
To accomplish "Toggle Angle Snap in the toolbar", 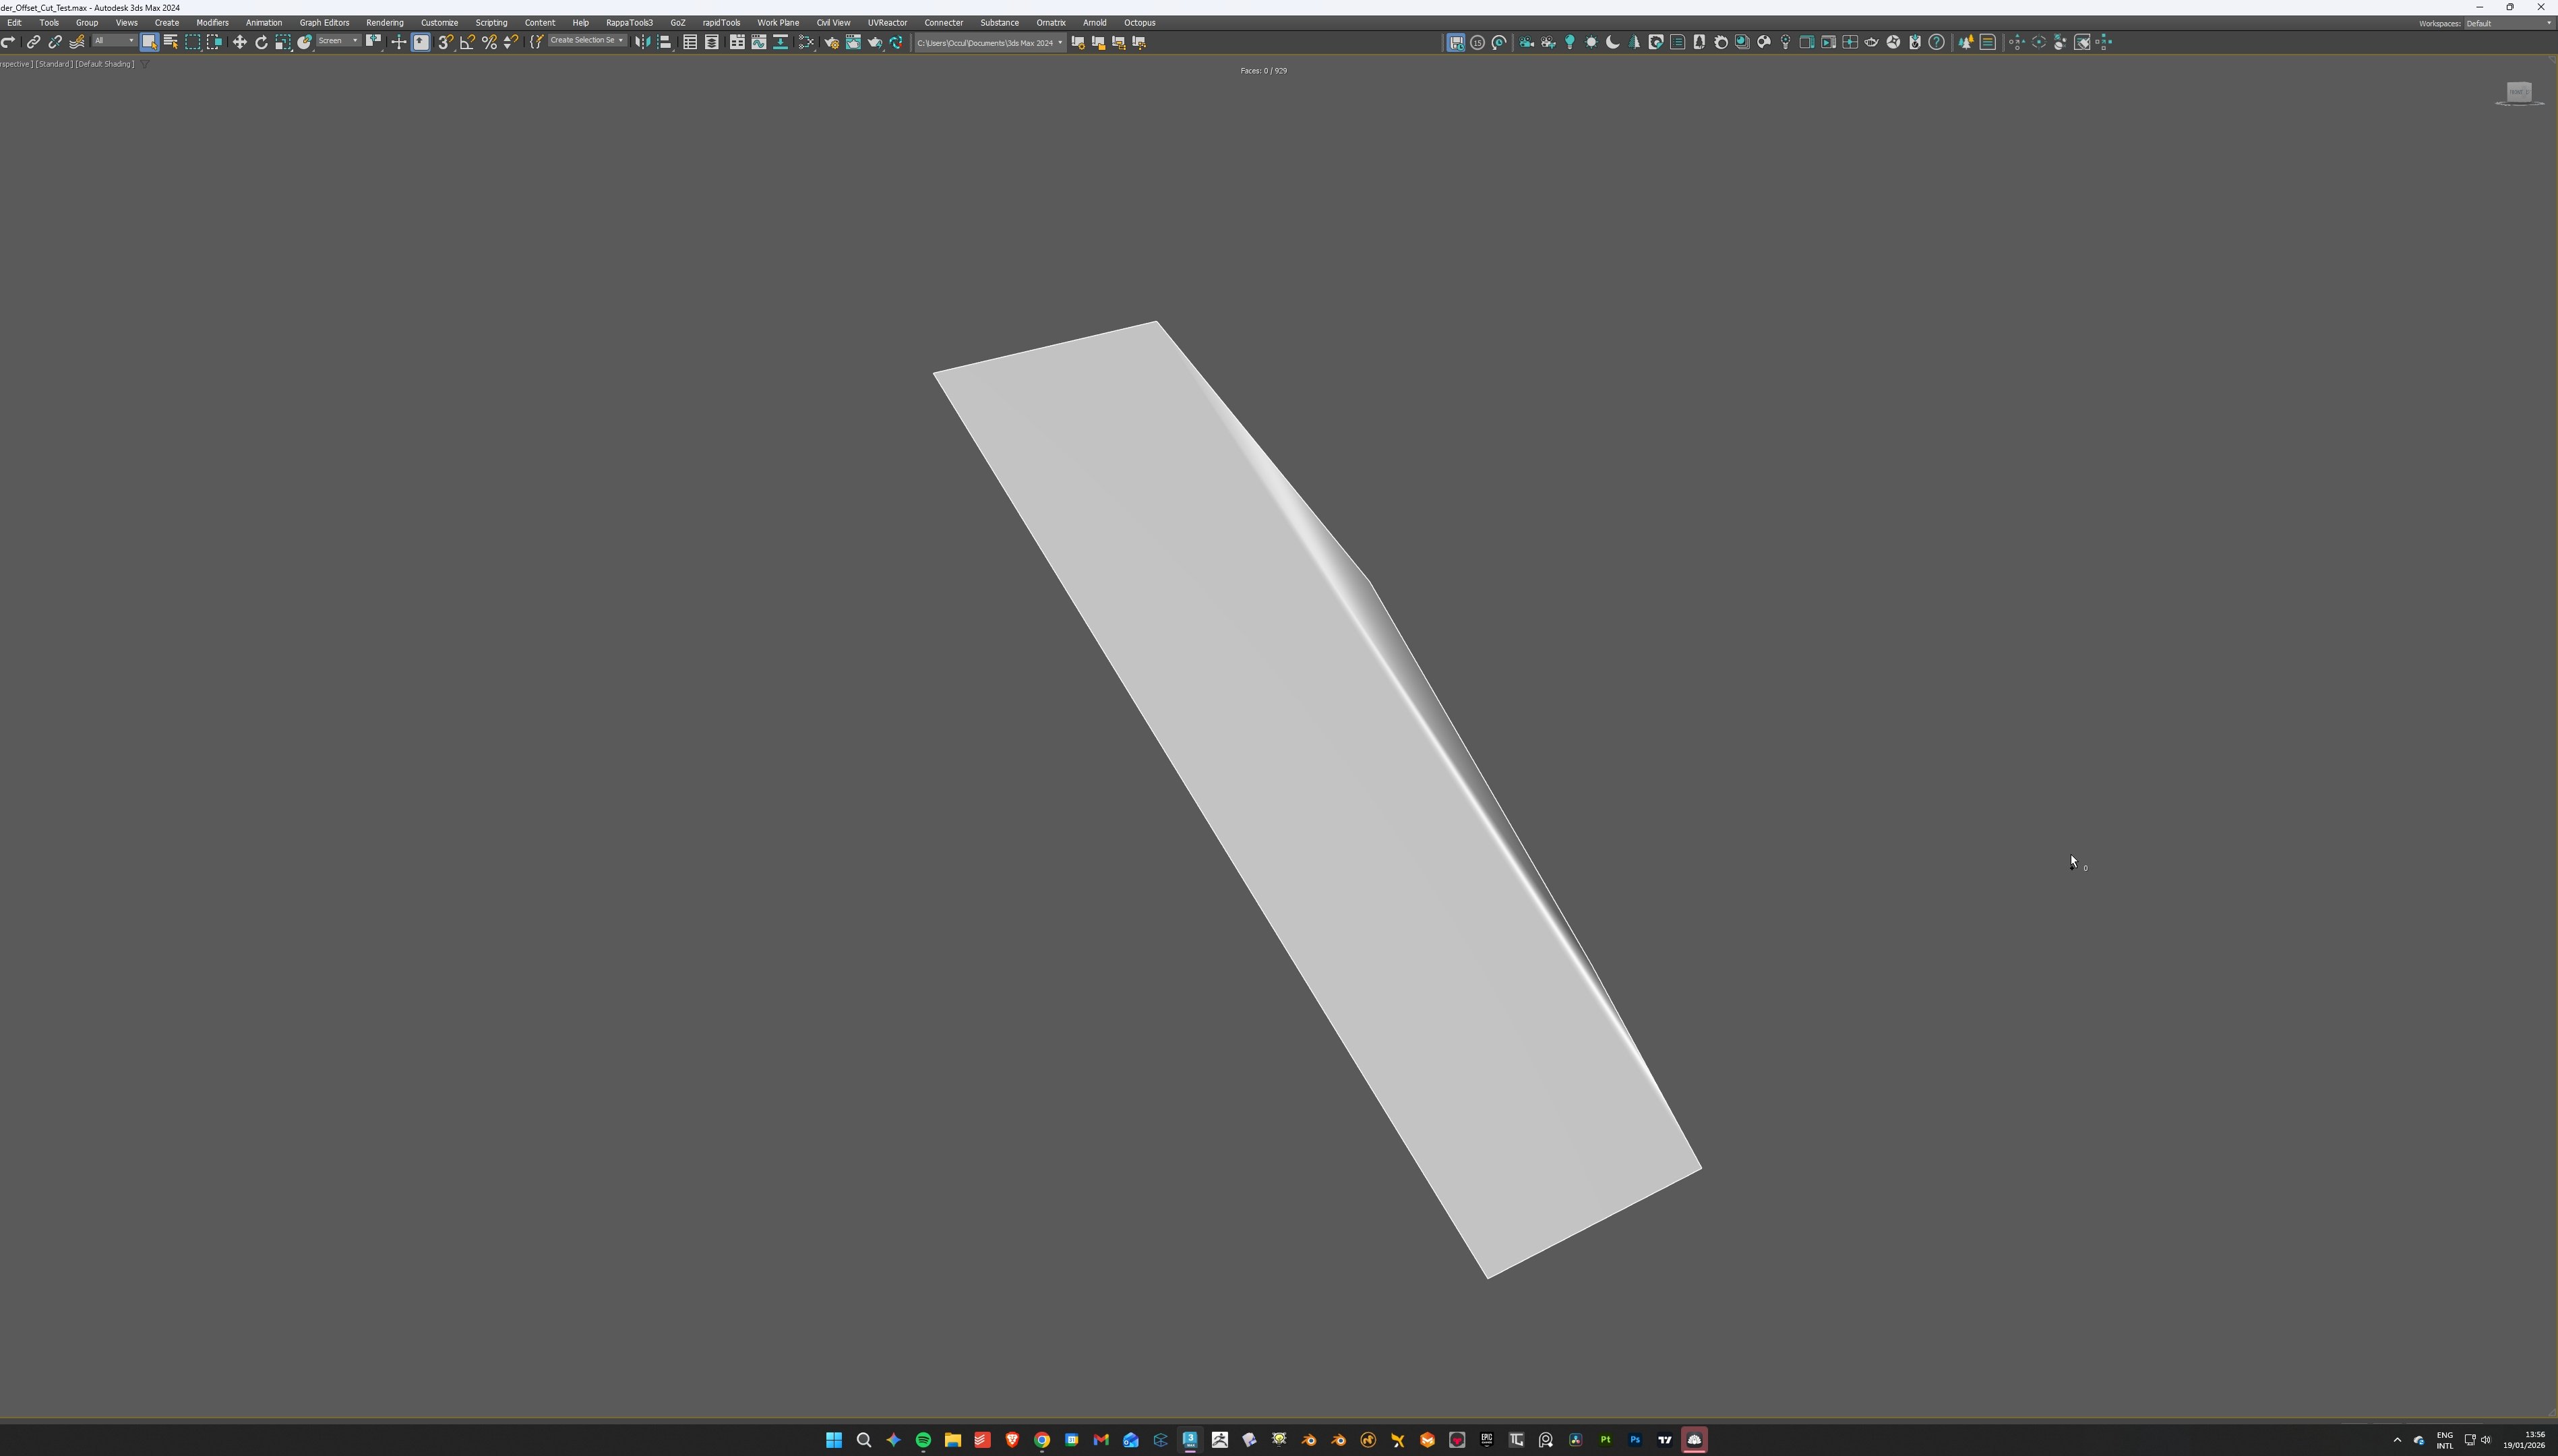I will tap(467, 42).
